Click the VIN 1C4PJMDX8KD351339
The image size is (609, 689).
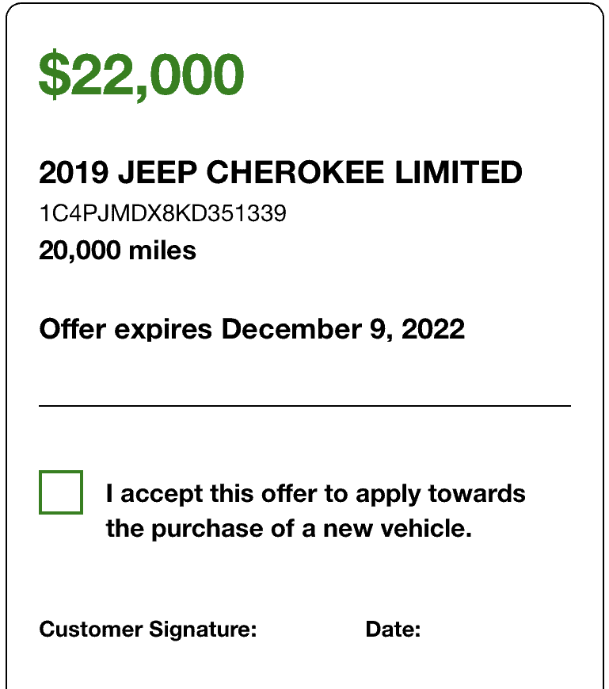point(163,213)
